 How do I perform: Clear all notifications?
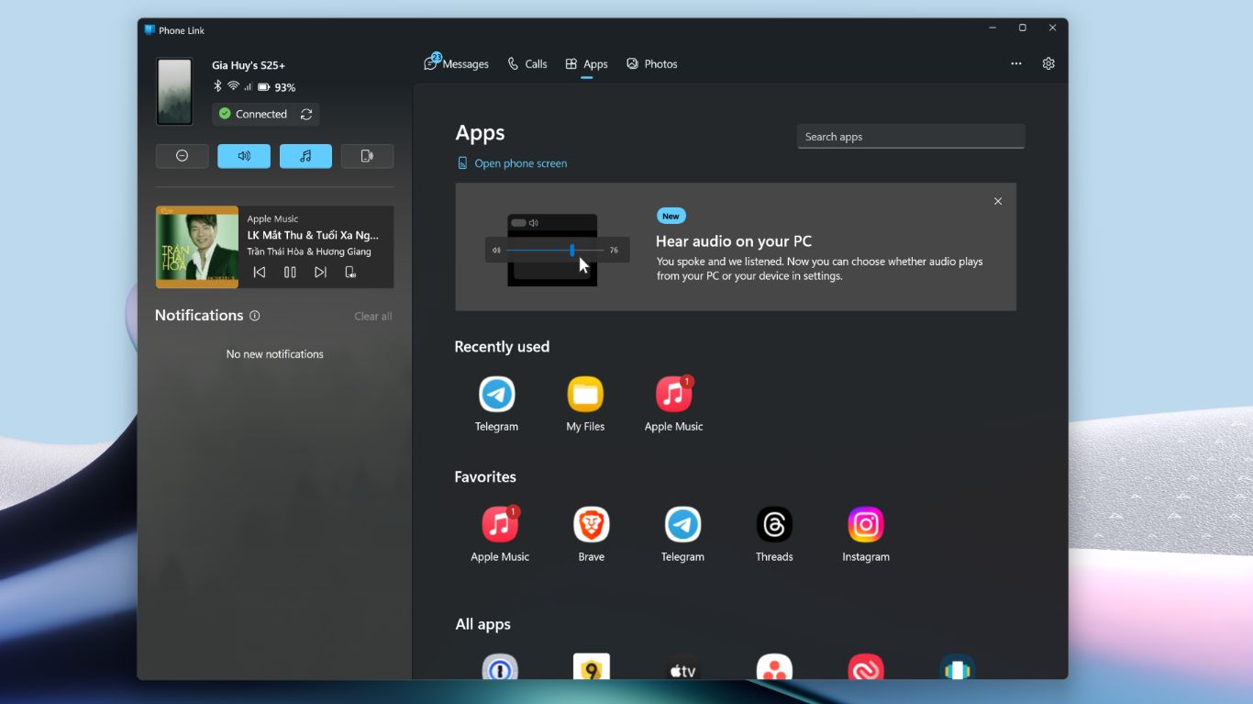[x=372, y=317]
